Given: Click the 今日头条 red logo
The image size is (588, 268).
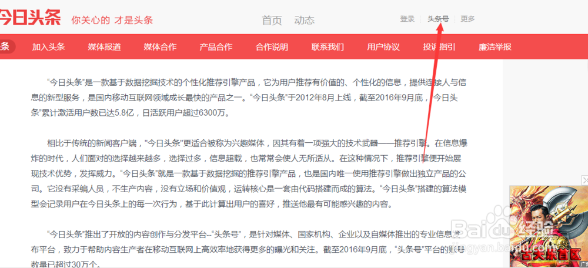Looking at the screenshot, I should tap(30, 17).
